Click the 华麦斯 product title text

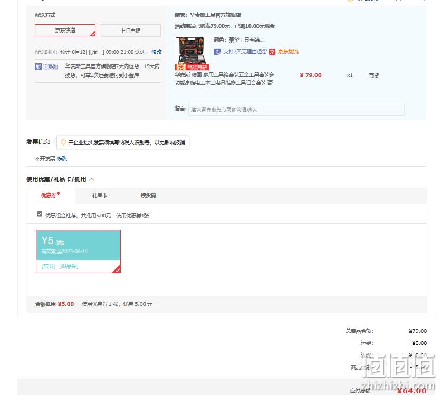225,79
